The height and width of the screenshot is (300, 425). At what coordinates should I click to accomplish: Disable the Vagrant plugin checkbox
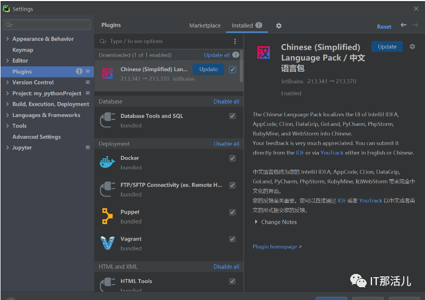[x=232, y=239]
